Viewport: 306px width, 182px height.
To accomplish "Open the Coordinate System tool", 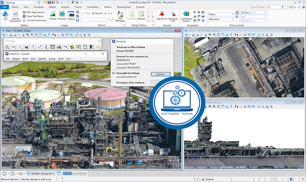I will [186, 16].
